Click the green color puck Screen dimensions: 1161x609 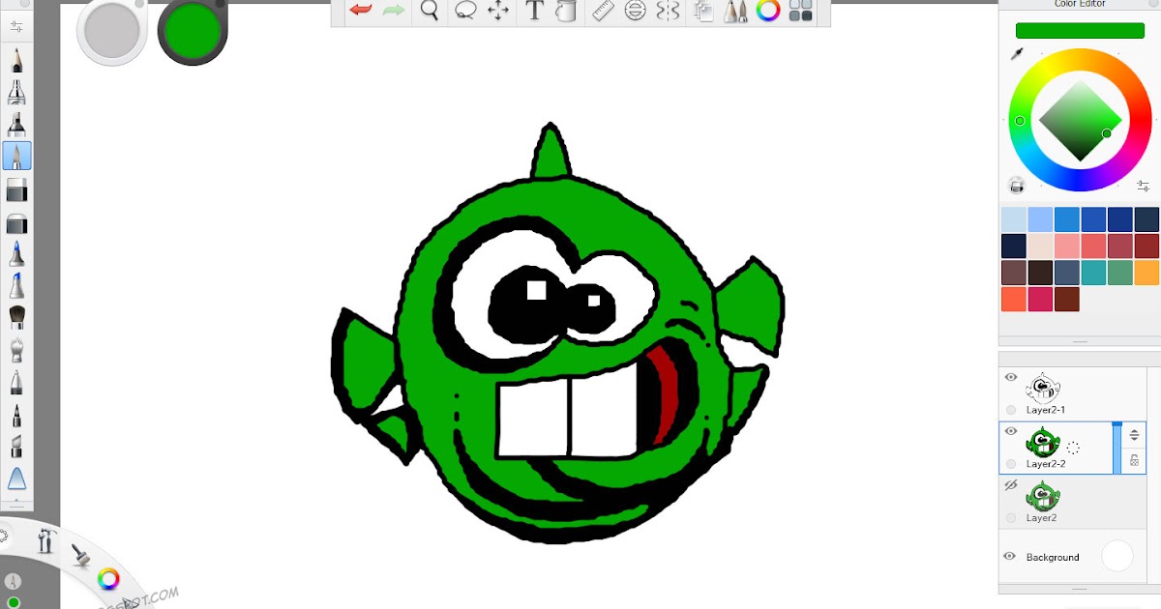click(193, 32)
